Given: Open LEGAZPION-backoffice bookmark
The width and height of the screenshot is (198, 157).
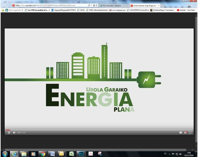Looking at the screenshot, I should (x=138, y=10).
